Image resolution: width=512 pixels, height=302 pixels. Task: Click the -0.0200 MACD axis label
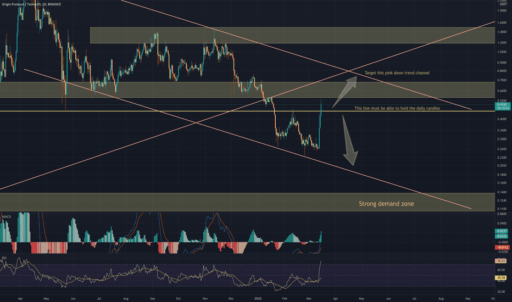coord(503,251)
